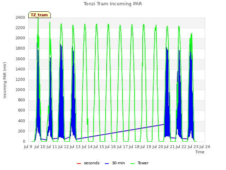Click the Jul 11 x-axis tick label
The width and height of the screenshot is (226, 170).
pyautogui.click(x=52, y=147)
